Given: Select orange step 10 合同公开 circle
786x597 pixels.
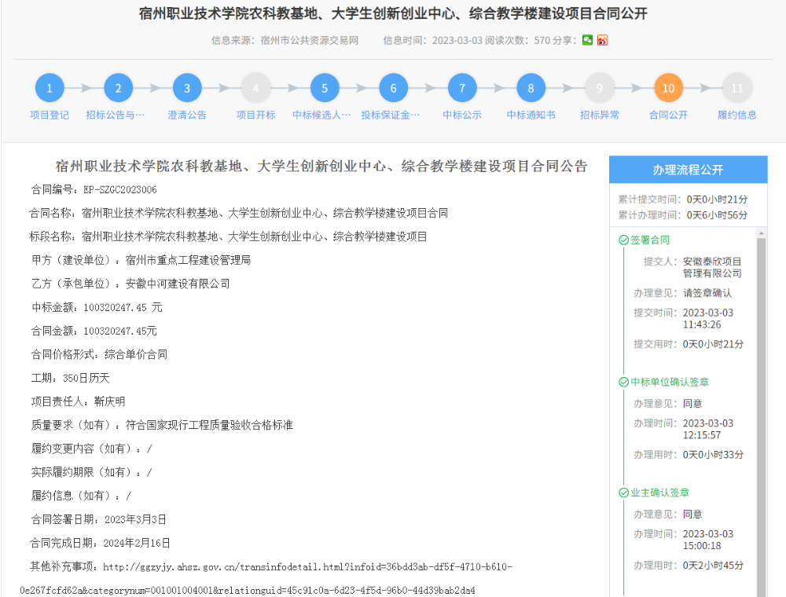Looking at the screenshot, I should click(668, 88).
